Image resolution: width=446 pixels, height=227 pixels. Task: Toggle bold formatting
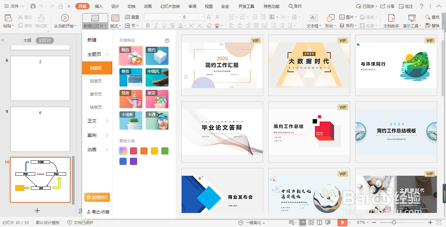pyautogui.click(x=148, y=25)
